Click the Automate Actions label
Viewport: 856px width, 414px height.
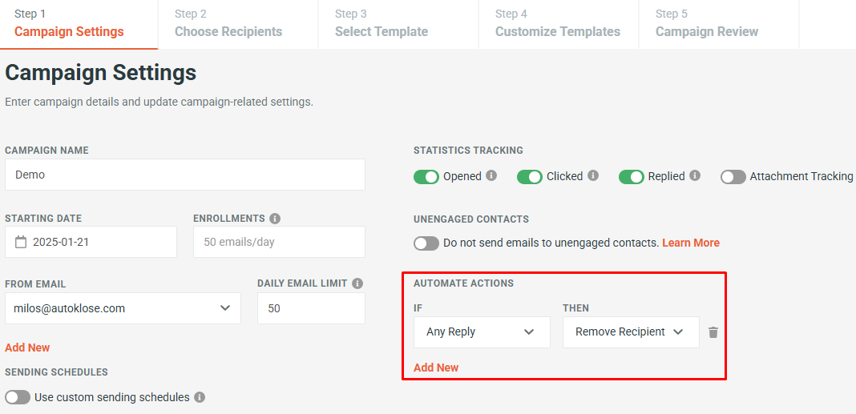coord(463,283)
